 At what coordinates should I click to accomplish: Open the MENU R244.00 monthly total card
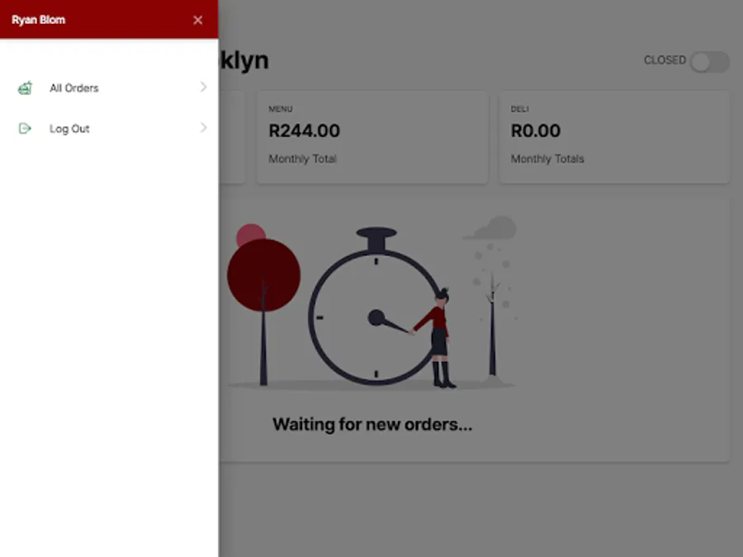click(372, 136)
